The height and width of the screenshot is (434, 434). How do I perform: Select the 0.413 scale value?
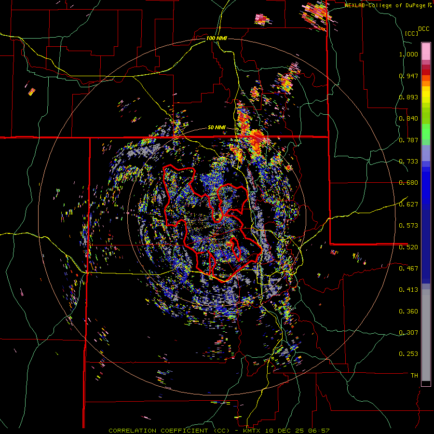pos(408,290)
